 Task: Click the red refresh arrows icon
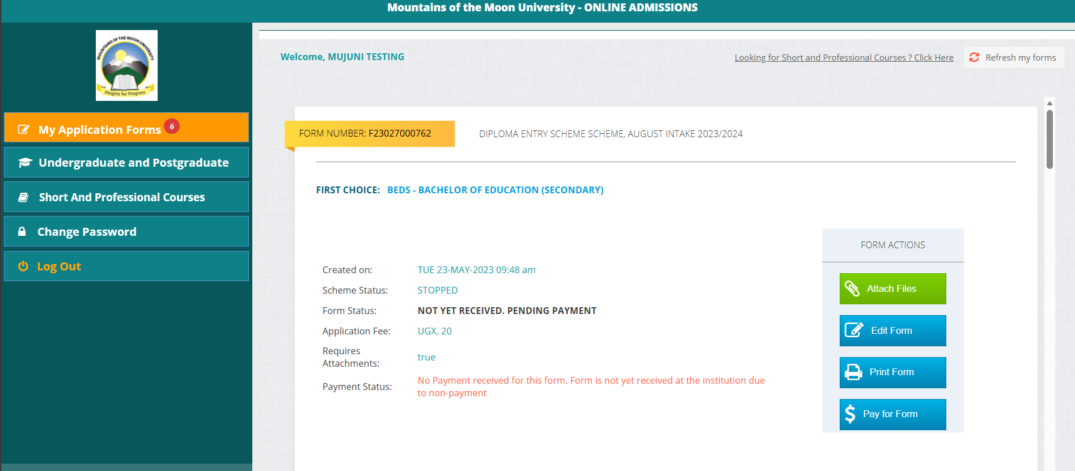pyautogui.click(x=974, y=57)
